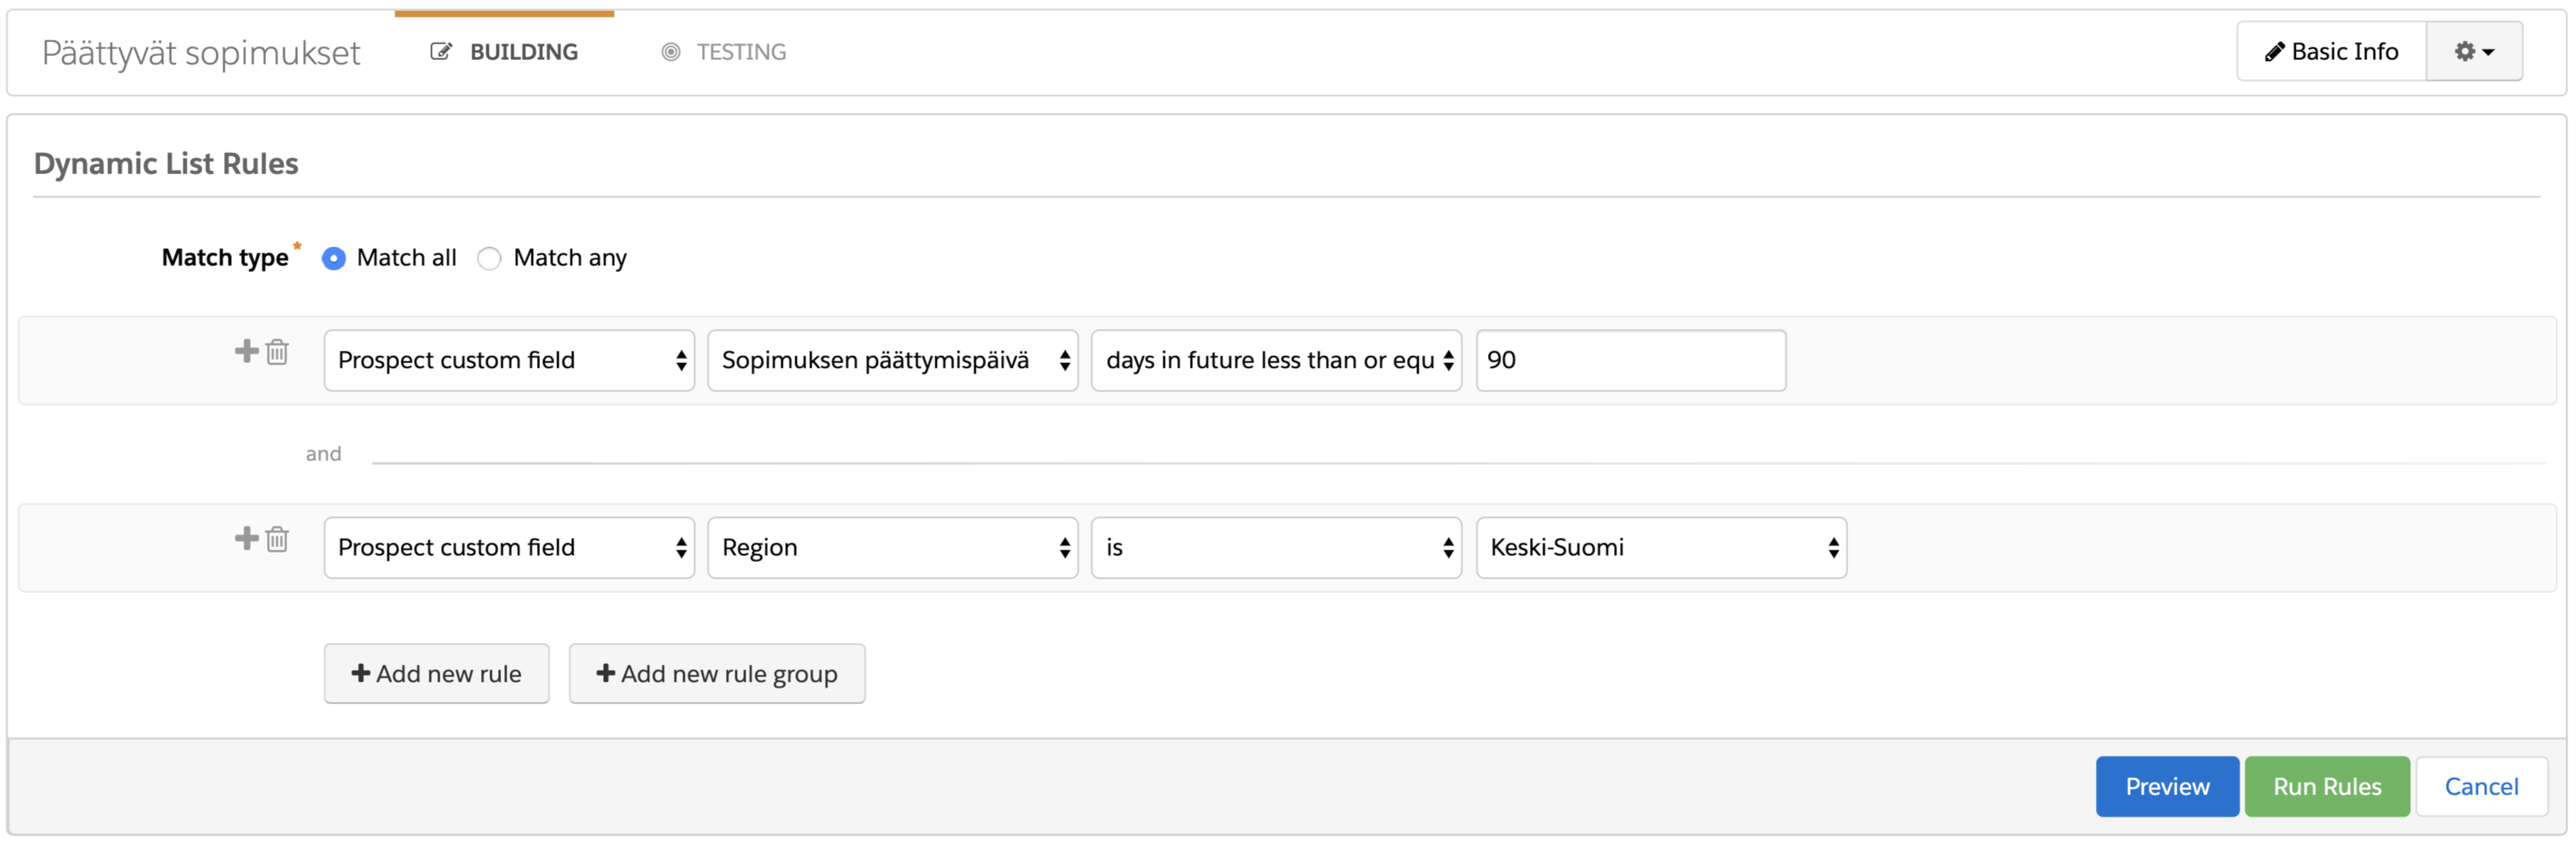Select the Match all radio button
2576x844 pixels.
tap(334, 259)
